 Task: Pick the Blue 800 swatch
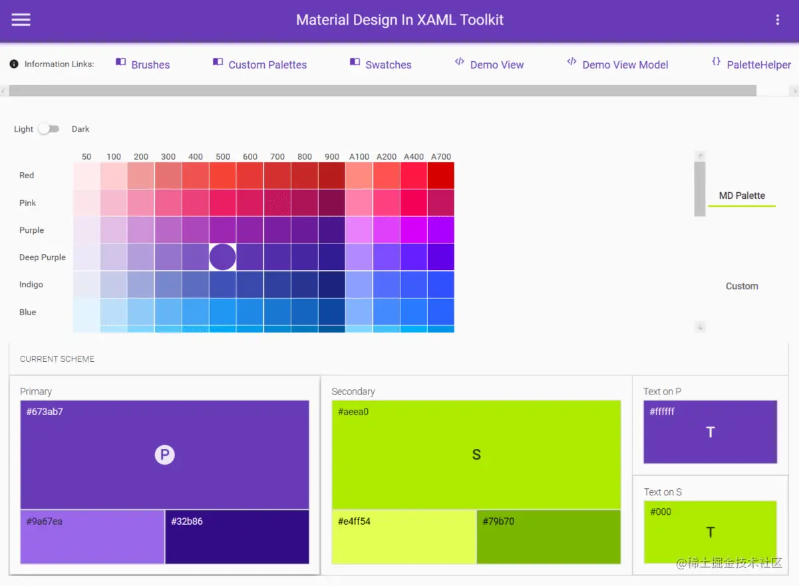point(305,312)
